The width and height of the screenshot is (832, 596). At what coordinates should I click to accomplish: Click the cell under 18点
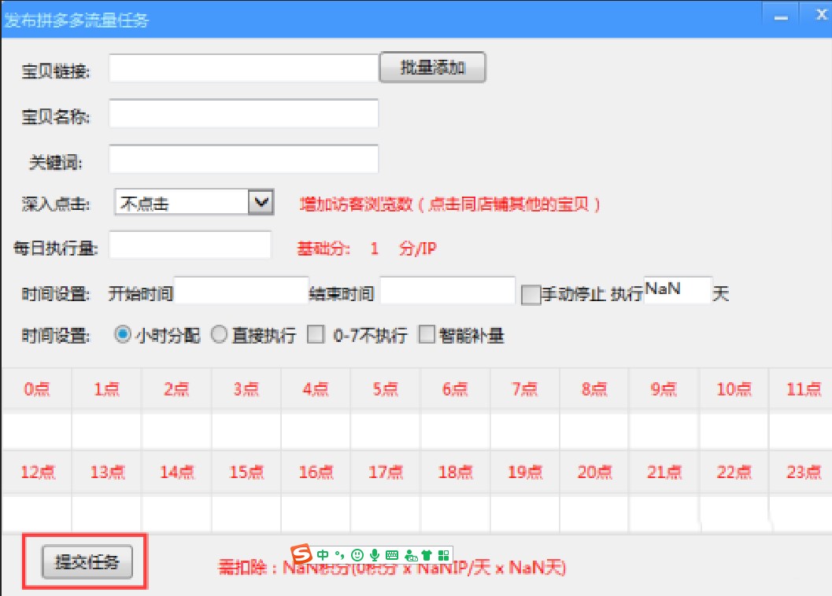455,513
